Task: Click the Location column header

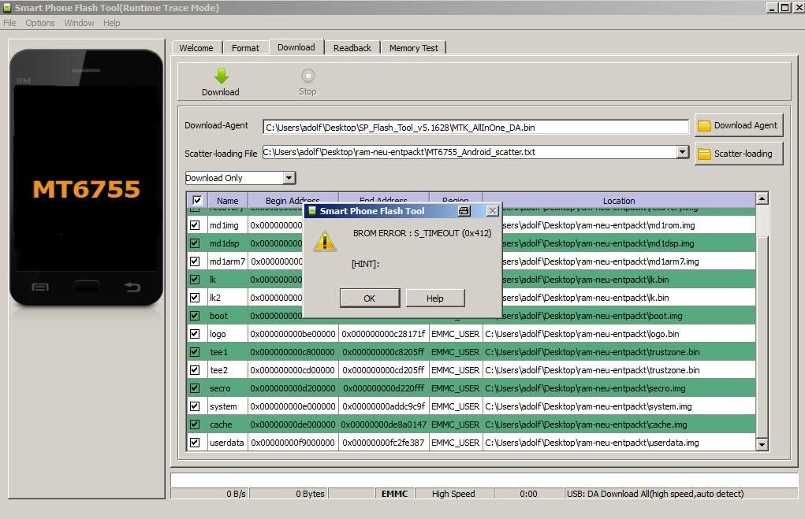Action: (x=619, y=201)
